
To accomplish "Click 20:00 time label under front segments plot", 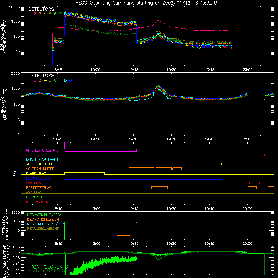I will 247,70.
